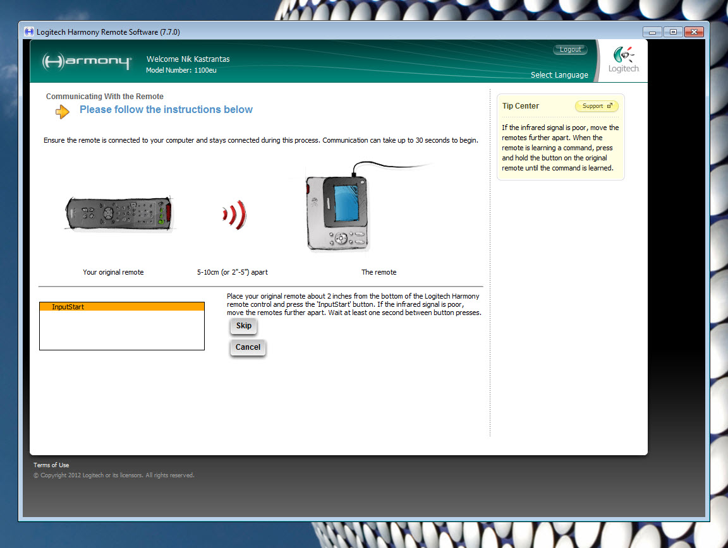
Task: Click the Logitech logo
Action: [x=624, y=59]
